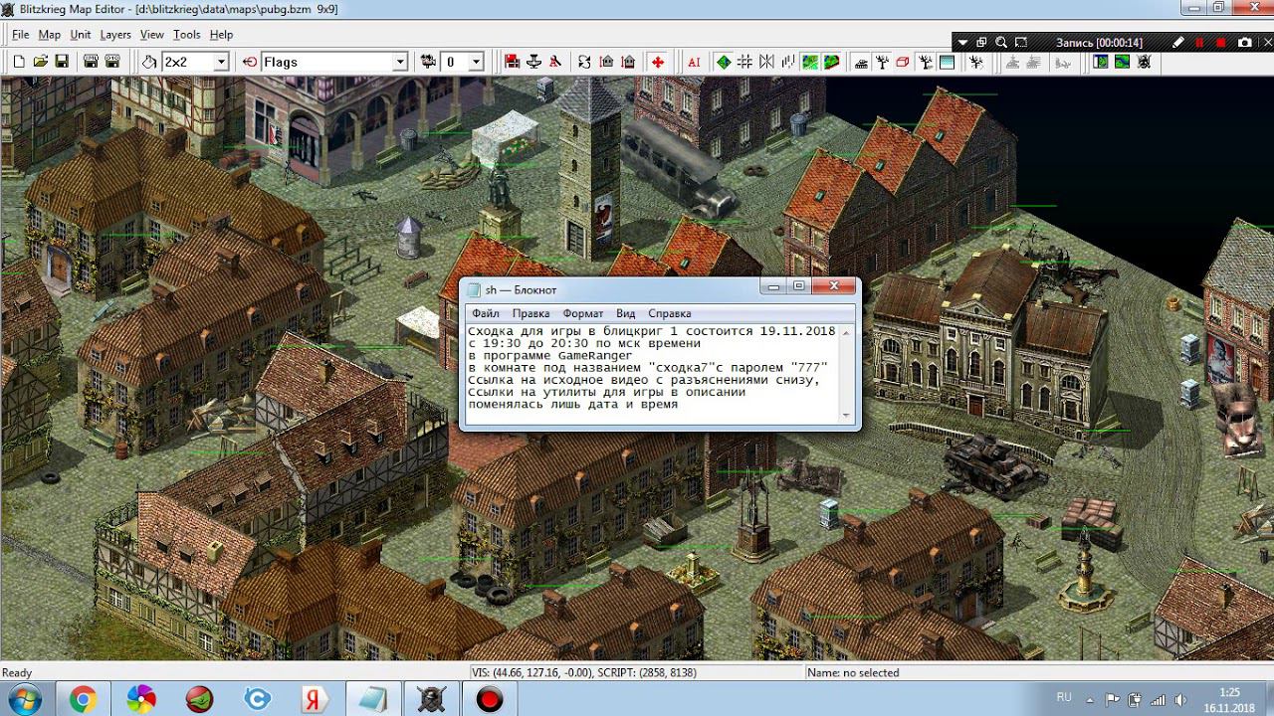Select the paint bucket fill tool

click(x=149, y=62)
